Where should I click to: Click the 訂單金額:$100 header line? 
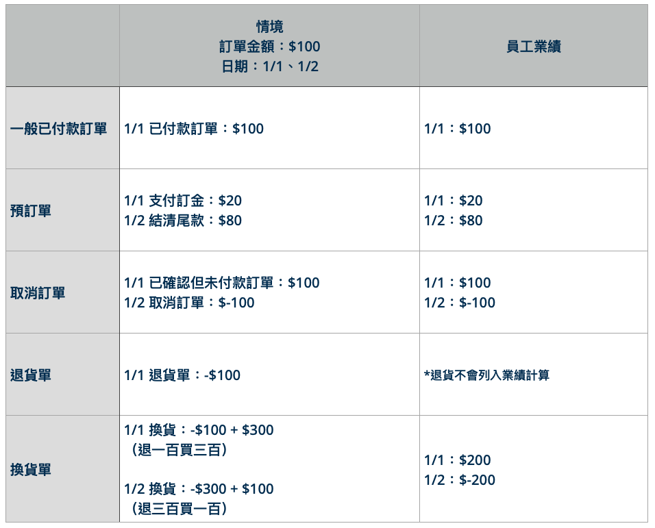pos(269,47)
